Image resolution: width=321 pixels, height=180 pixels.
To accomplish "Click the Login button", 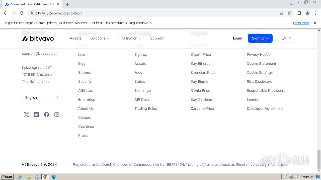I will click(x=237, y=38).
